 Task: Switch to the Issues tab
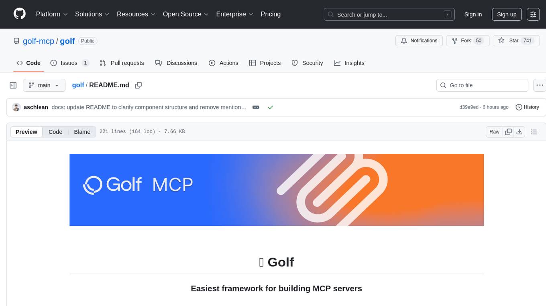point(69,63)
